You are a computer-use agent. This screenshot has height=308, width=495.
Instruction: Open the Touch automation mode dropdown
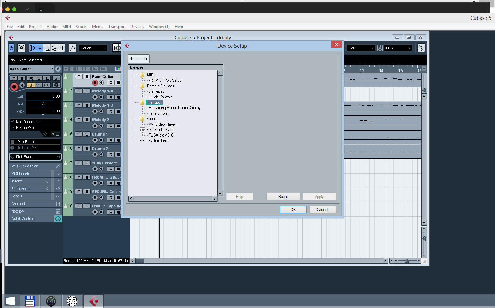coord(93,48)
